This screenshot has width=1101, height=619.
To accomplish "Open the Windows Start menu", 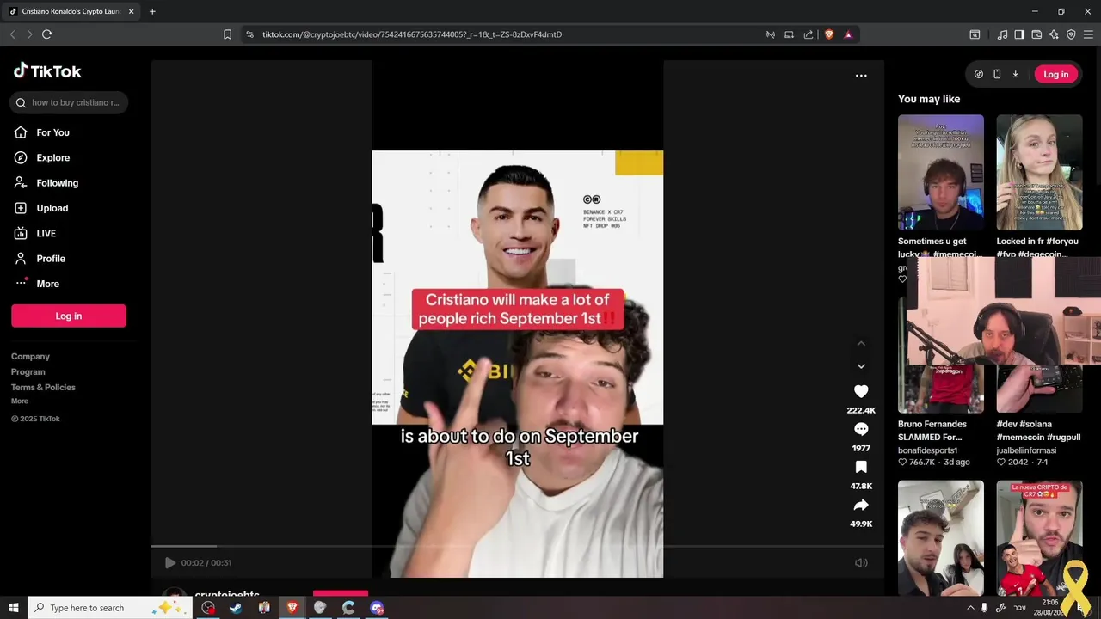I will coord(13,608).
